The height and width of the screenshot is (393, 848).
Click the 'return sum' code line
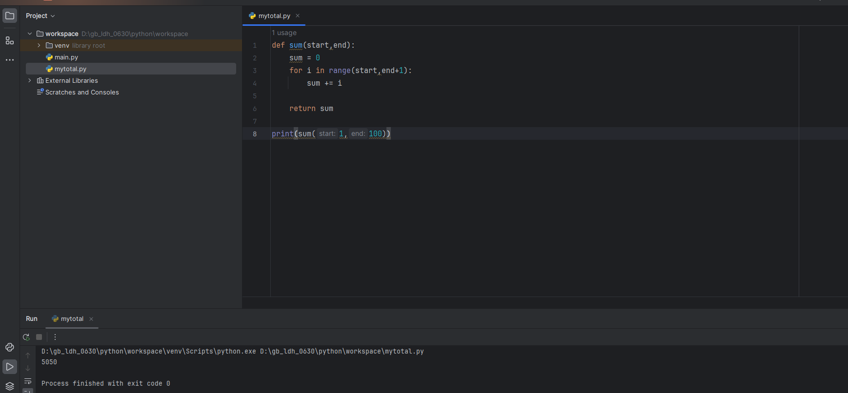(x=311, y=109)
